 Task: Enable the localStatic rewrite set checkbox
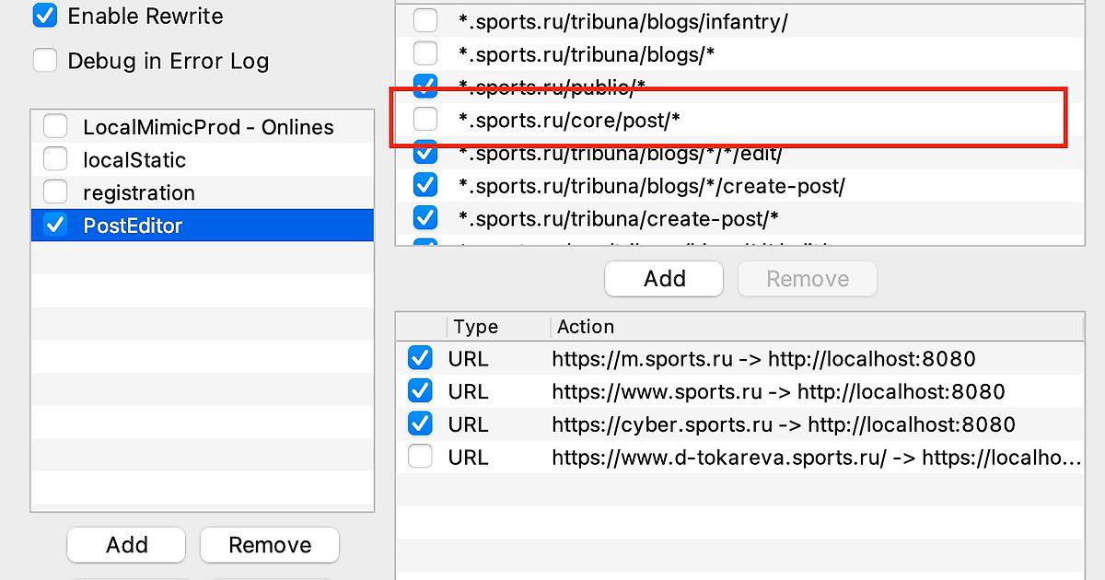pos(56,159)
